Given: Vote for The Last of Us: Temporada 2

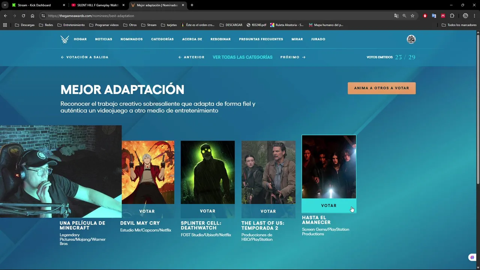Looking at the screenshot, I should click(x=268, y=211).
